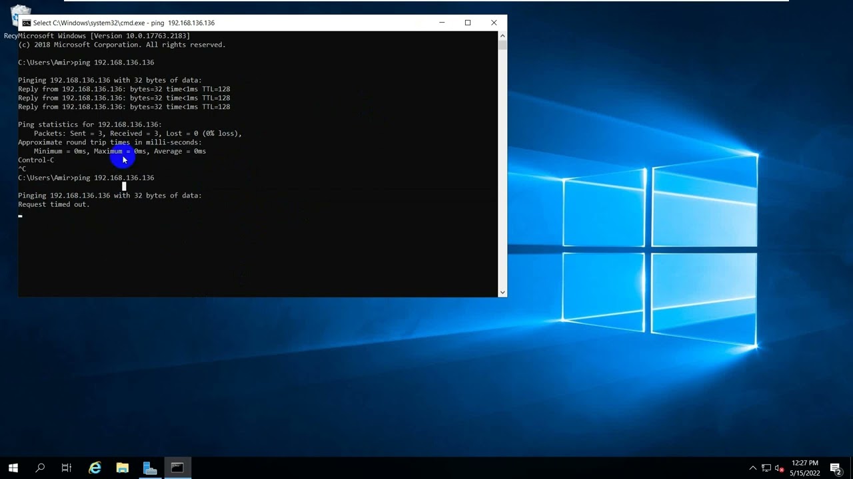Viewport: 853px width, 479px height.
Task: Open the Windows Start menu
Action: pyautogui.click(x=13, y=468)
